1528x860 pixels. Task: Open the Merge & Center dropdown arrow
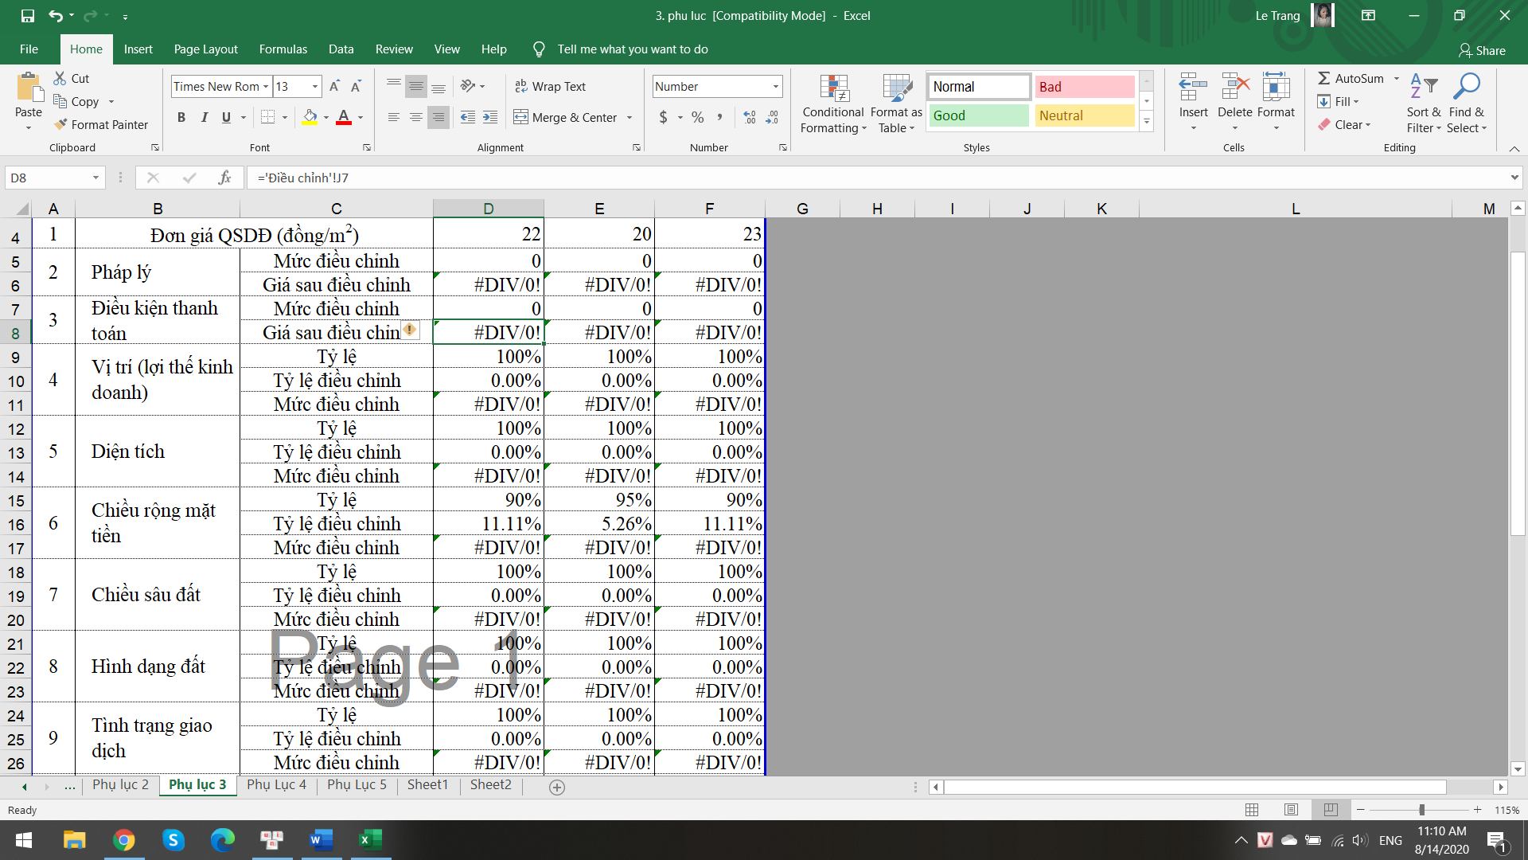click(630, 117)
